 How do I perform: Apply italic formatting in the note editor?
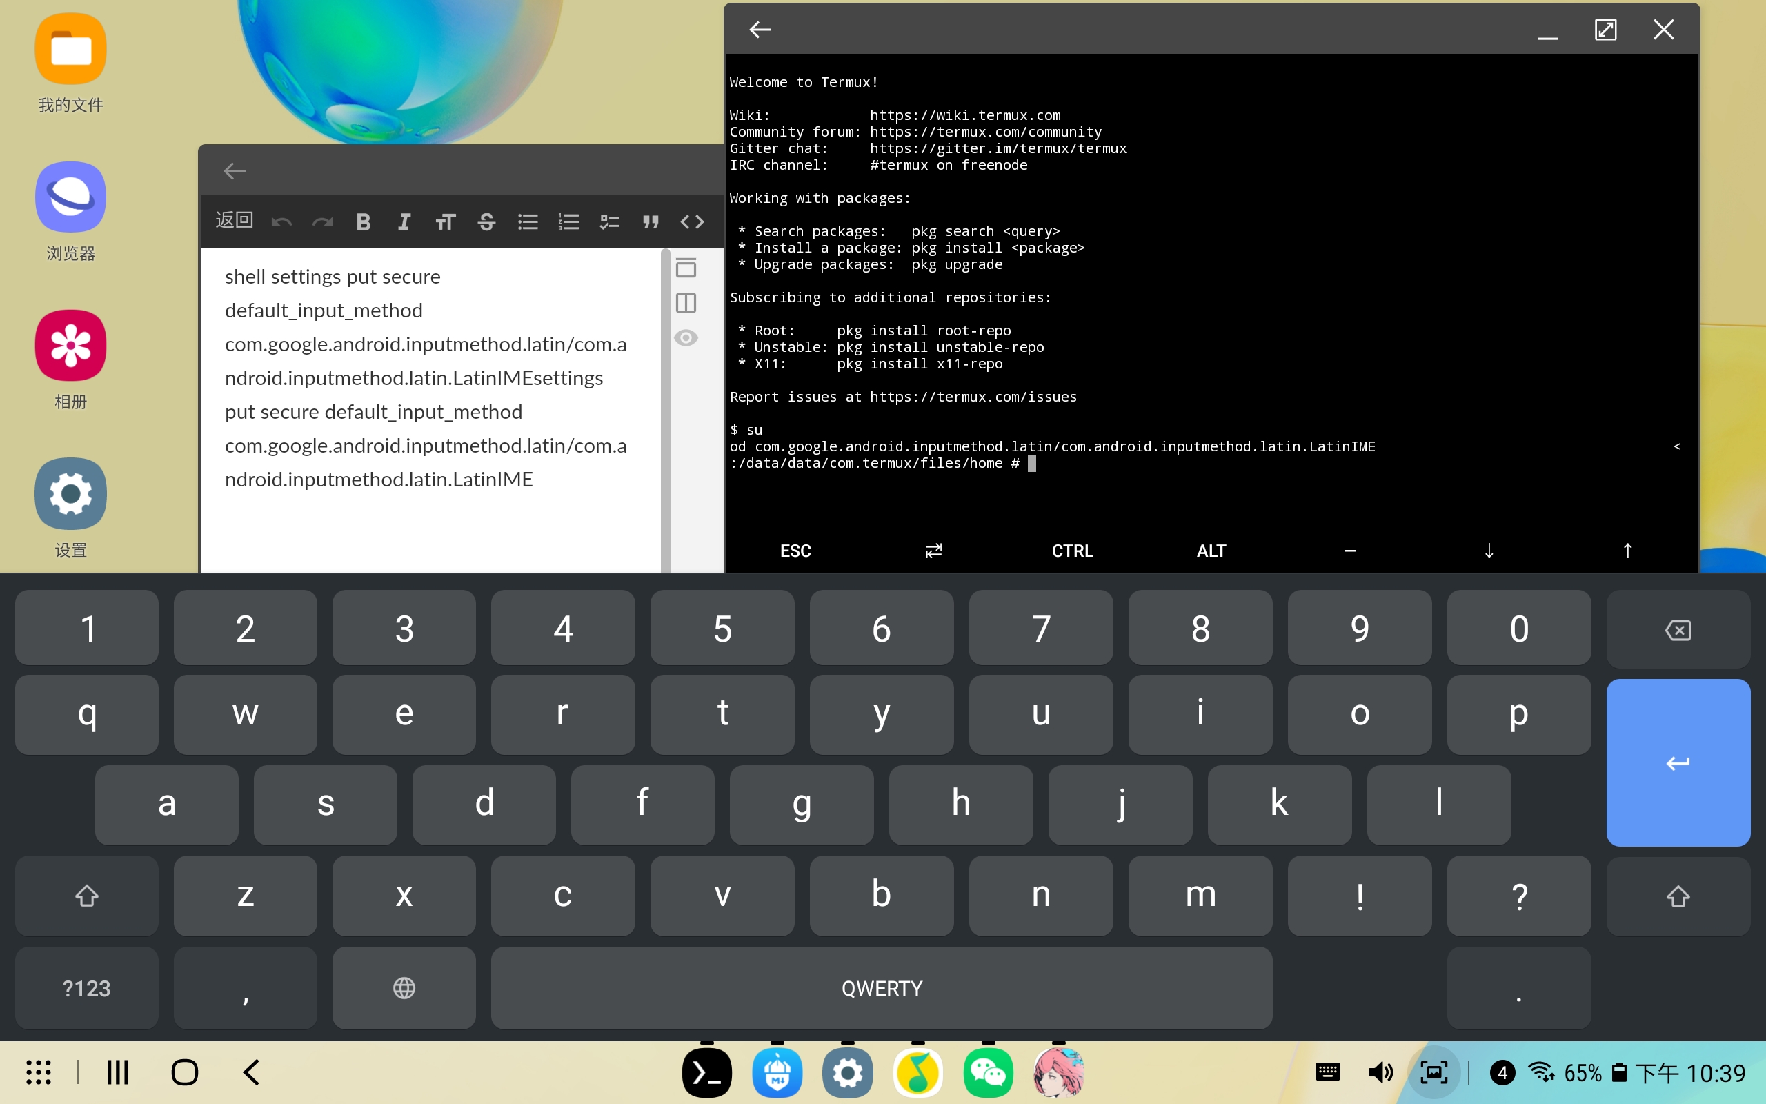click(404, 221)
